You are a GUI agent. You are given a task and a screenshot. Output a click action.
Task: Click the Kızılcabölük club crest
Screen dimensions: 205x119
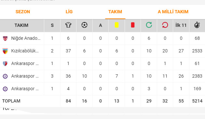pos(5,51)
